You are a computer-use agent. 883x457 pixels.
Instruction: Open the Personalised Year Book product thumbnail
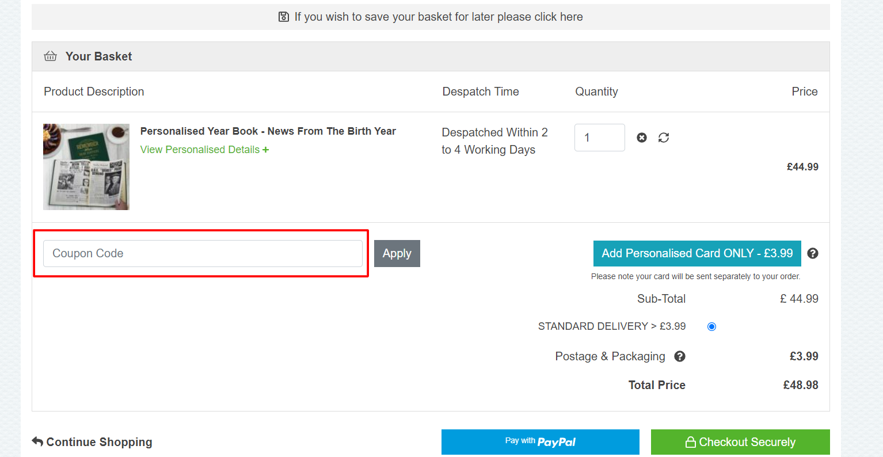click(x=86, y=167)
